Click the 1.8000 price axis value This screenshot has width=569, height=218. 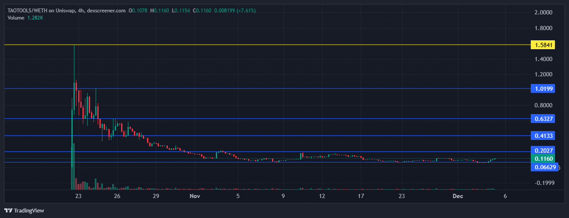[544, 28]
